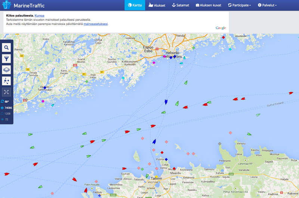
Task: Click the MarineTraffic logo
Action: (x=23, y=5)
